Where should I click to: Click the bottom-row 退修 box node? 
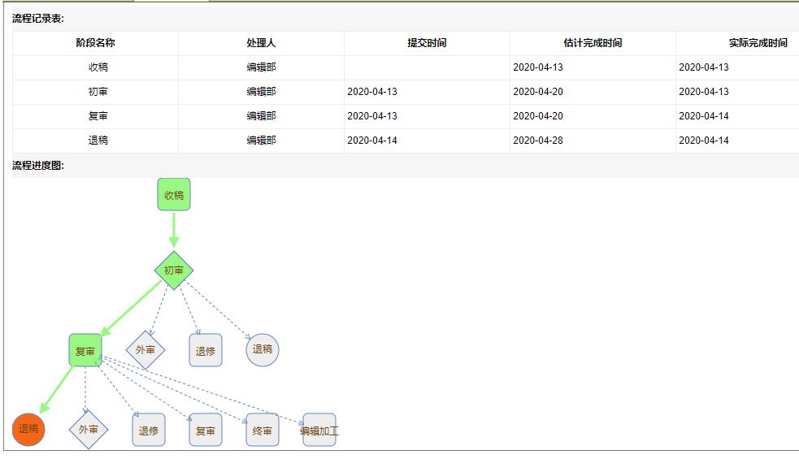pyautogui.click(x=149, y=430)
